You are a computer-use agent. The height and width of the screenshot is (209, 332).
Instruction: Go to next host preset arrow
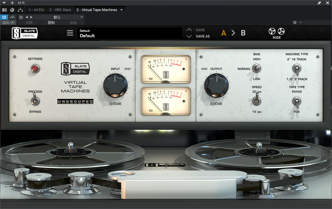coord(31,17)
